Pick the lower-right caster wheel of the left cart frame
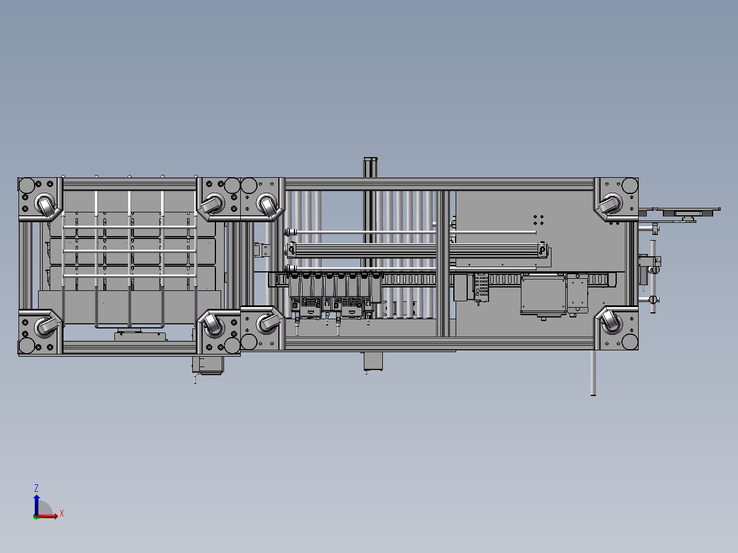 [213, 325]
